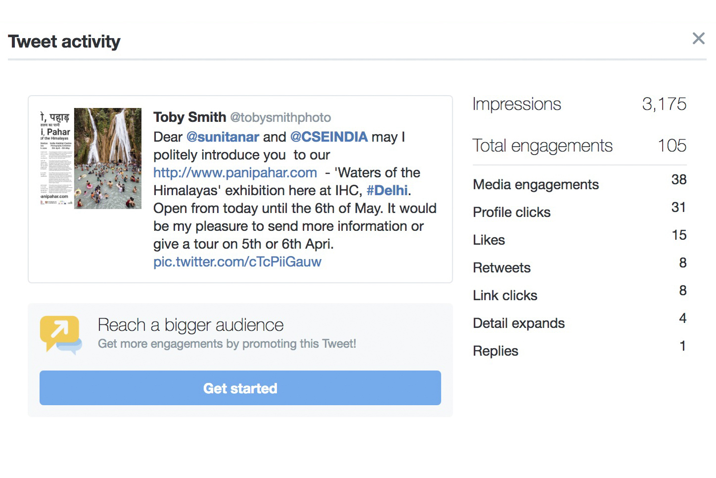Click the #Delhi hashtag
The height and width of the screenshot is (478, 716).
point(387,190)
